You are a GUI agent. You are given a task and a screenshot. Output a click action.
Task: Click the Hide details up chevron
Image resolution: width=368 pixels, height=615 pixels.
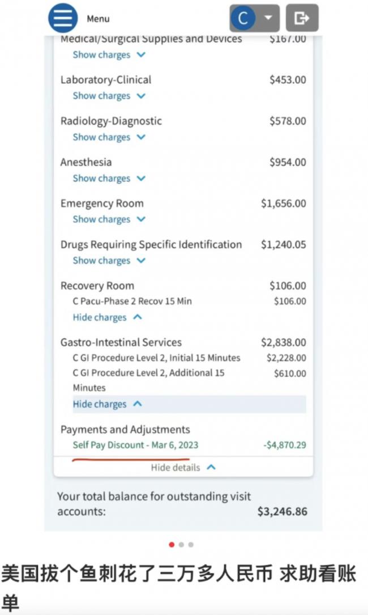point(211,467)
